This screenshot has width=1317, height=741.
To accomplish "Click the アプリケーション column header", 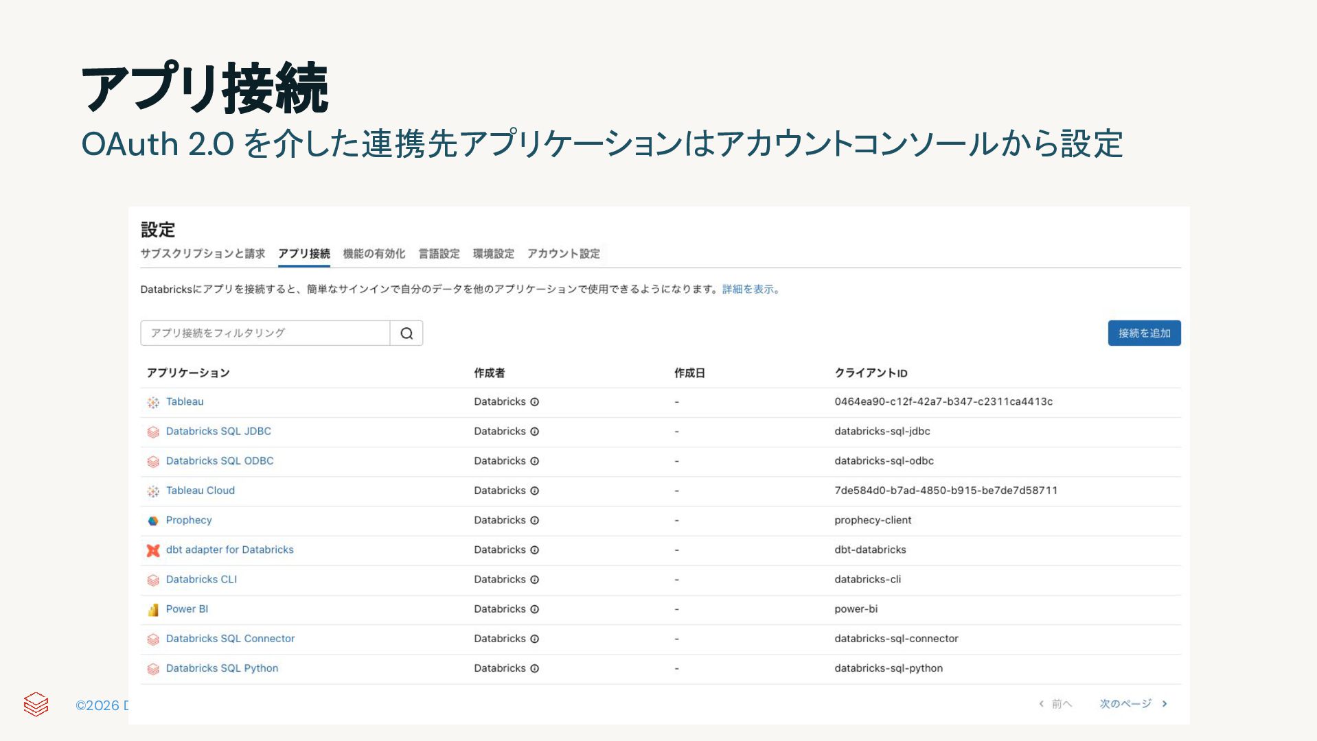I will click(188, 373).
